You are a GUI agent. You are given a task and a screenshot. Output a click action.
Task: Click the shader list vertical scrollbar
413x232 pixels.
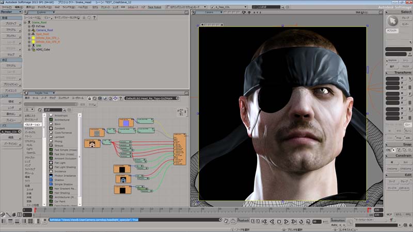80,159
